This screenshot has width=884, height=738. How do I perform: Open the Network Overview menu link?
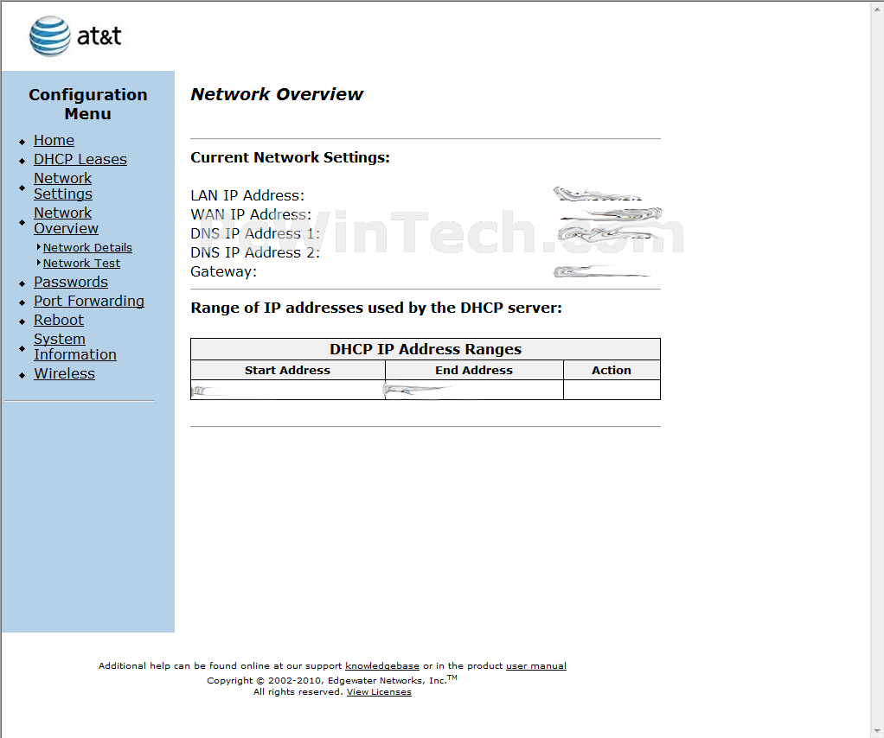pos(66,221)
